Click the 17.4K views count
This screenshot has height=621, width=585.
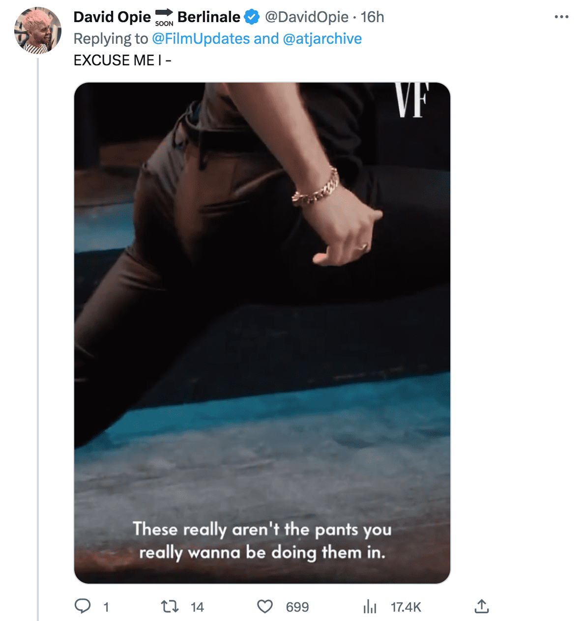coord(406,607)
